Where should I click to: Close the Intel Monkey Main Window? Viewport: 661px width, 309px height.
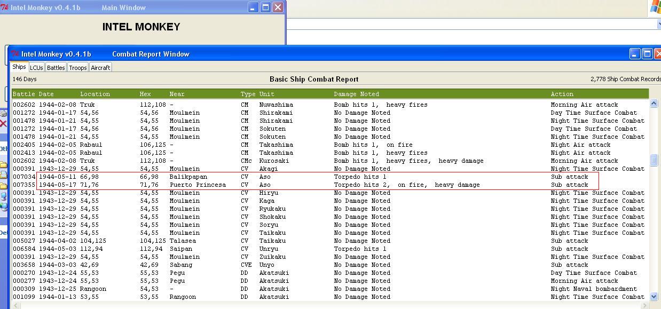[x=278, y=7]
